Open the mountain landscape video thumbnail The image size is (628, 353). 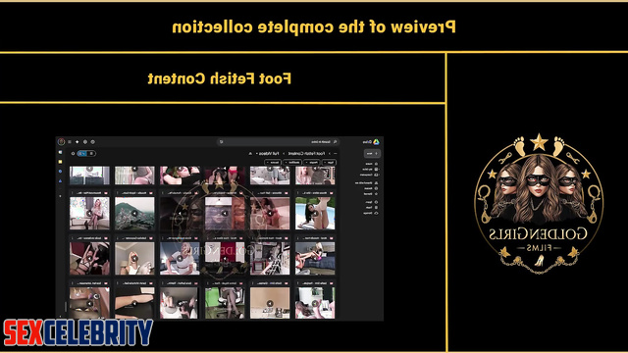pyautogui.click(x=134, y=214)
